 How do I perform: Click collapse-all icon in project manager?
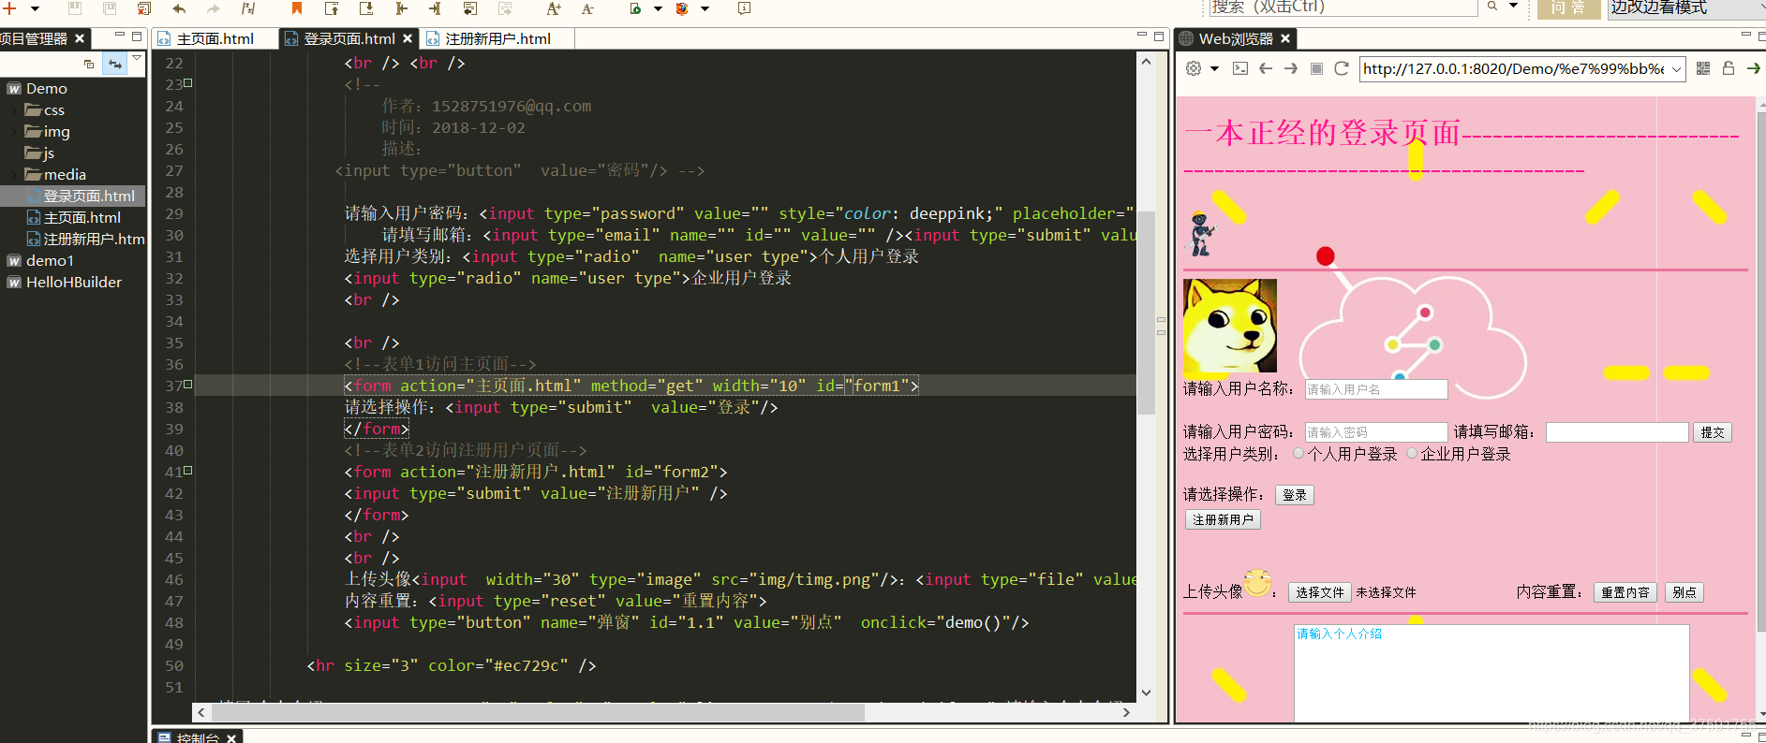(89, 64)
